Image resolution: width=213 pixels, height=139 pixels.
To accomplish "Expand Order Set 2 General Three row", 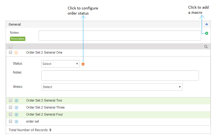I will tap(16, 107).
